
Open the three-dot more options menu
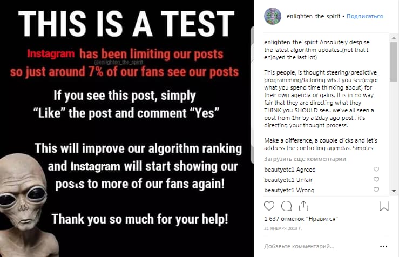383,246
